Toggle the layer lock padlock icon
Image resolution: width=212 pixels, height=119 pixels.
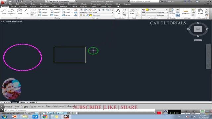(x=87, y=15)
